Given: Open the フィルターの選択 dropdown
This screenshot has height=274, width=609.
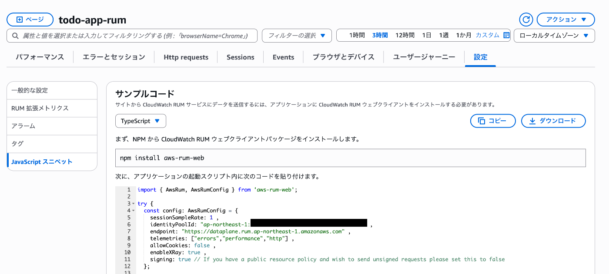Looking at the screenshot, I should [x=297, y=36].
